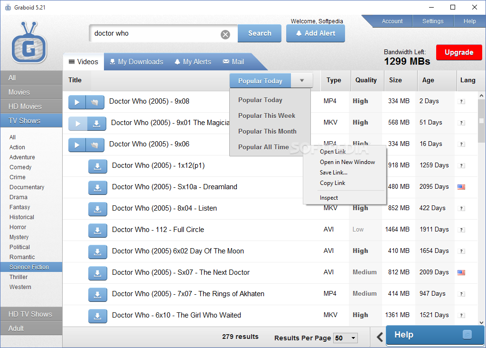Viewport: 486px width, 348px height.
Task: Click US flag on Dreamland row
Action: coord(461,187)
